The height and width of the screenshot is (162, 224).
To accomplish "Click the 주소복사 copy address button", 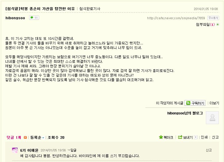I will [213, 18].
